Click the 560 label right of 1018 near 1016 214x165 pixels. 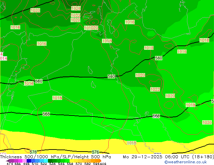point(159,58)
